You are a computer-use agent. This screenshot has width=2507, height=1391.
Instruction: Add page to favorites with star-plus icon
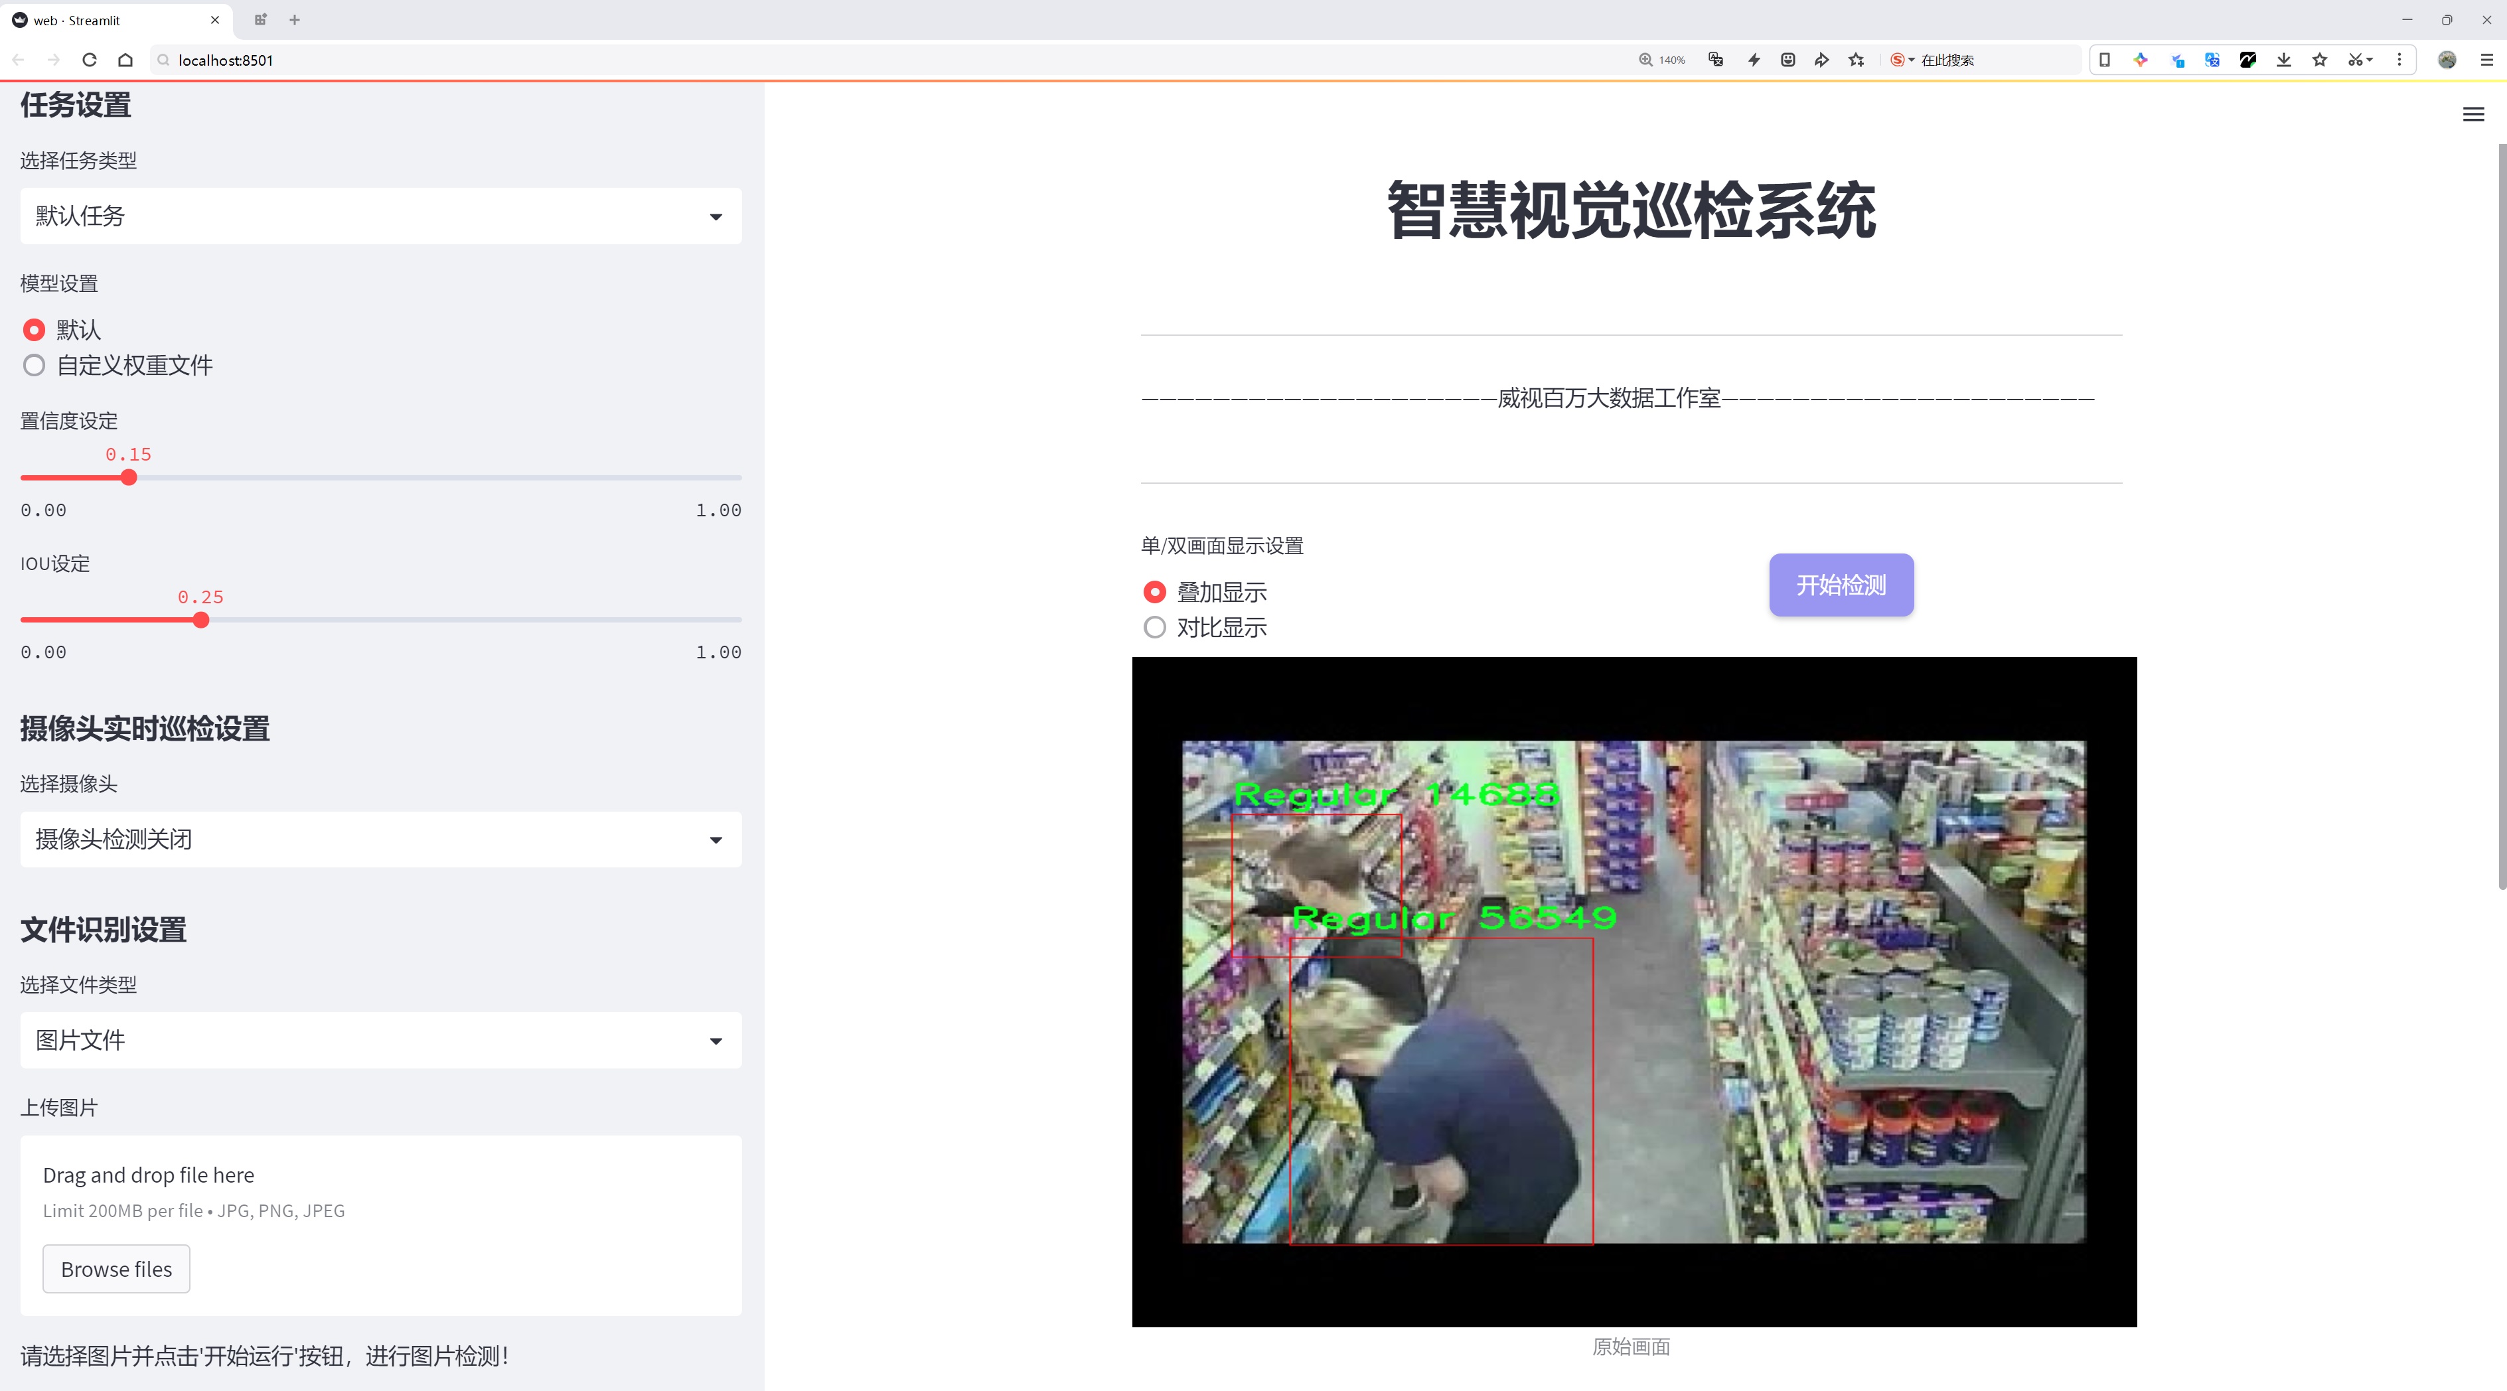click(x=1857, y=60)
